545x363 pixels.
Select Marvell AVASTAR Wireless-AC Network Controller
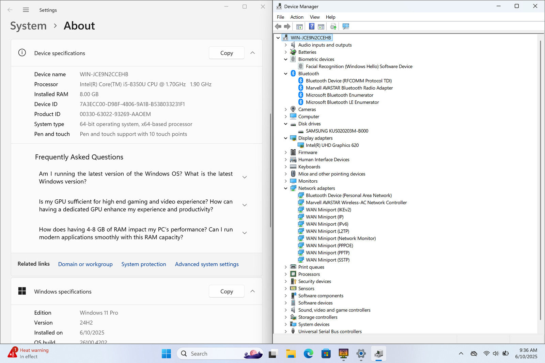pyautogui.click(x=356, y=202)
